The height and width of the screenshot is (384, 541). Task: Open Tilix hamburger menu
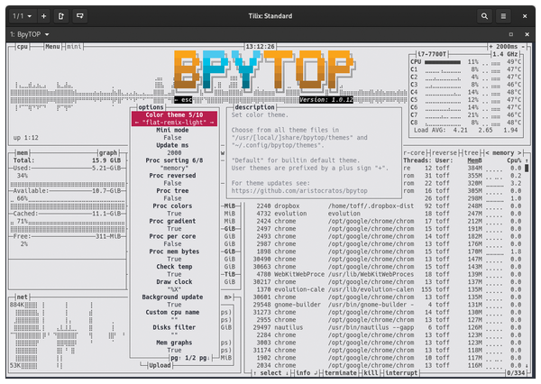pos(503,16)
